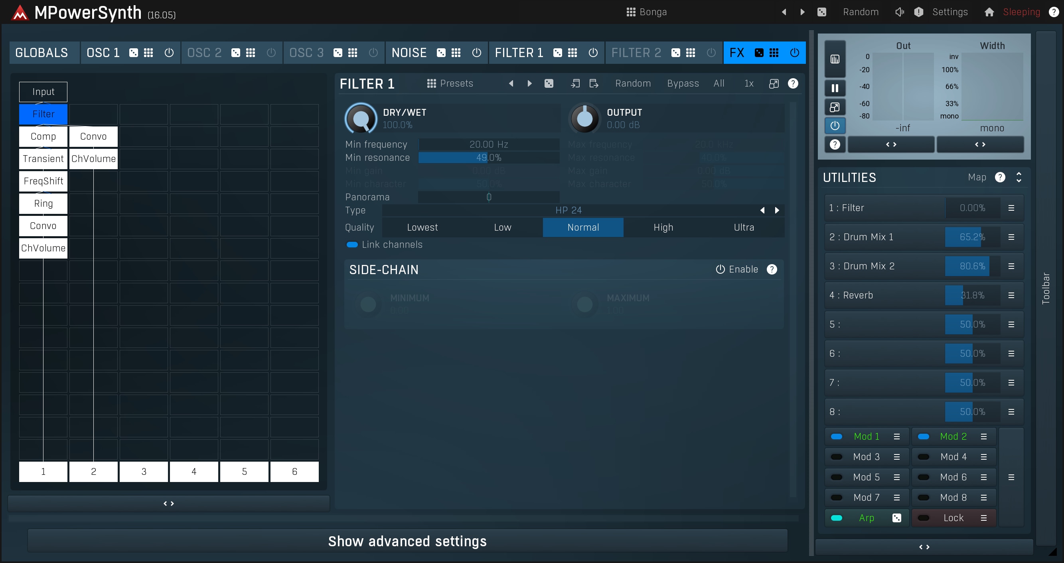Open Filter 1 panel help icon

(x=793, y=83)
